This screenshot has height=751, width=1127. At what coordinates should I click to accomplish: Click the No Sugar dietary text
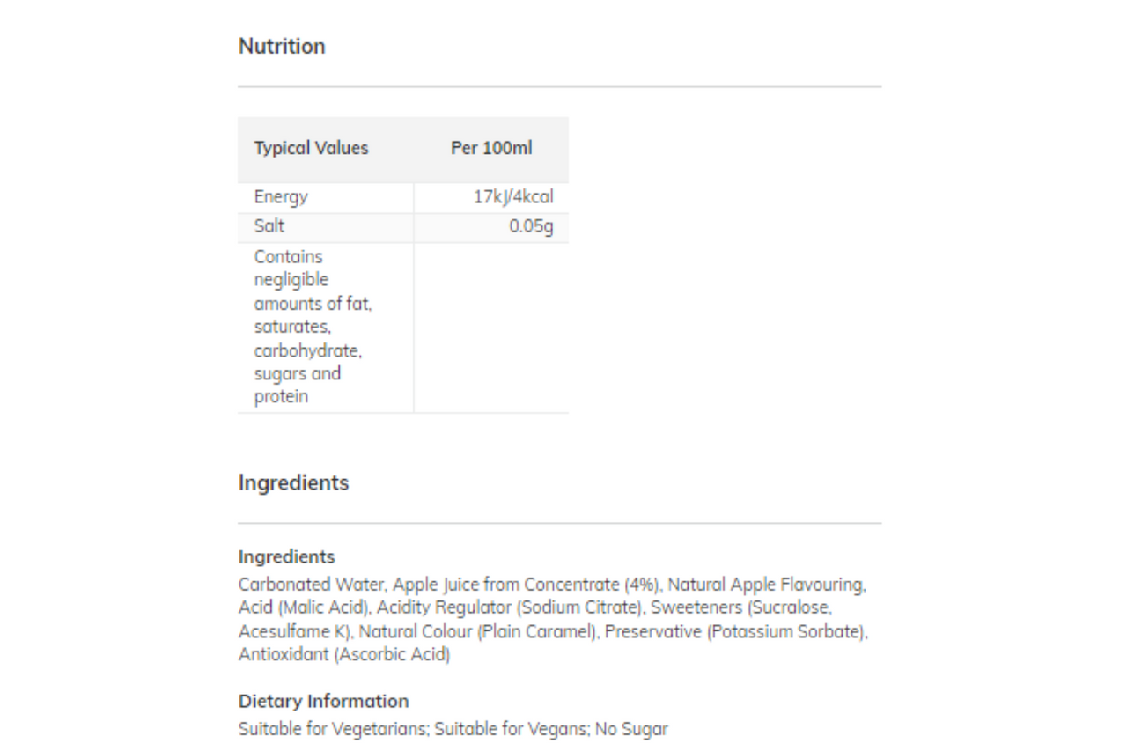631,729
